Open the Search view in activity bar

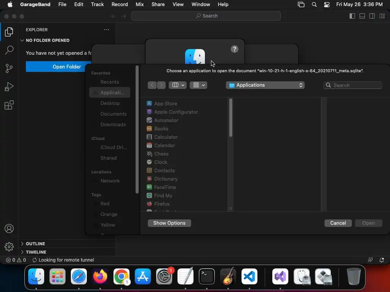tap(9, 50)
